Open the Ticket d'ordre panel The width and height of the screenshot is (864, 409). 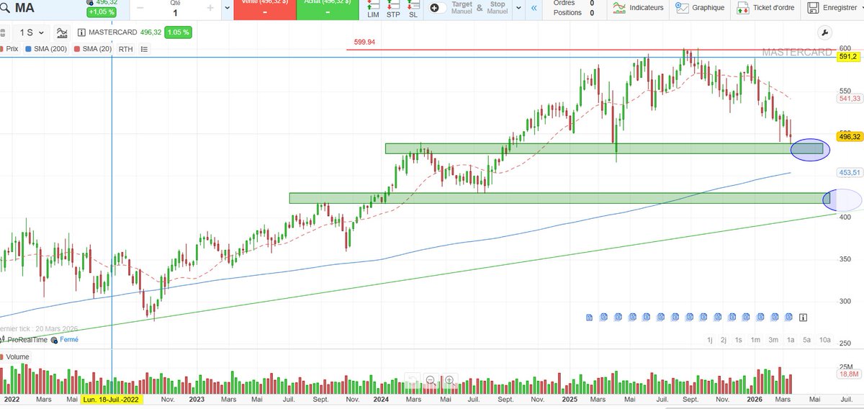767,8
